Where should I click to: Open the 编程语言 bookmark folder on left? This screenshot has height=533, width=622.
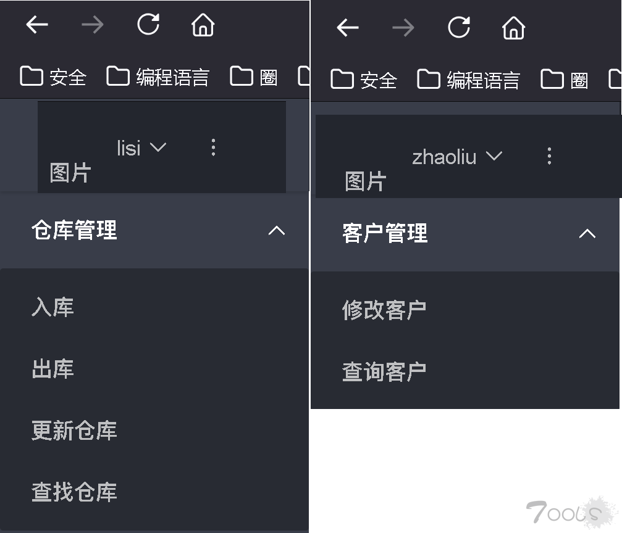pyautogui.click(x=158, y=77)
